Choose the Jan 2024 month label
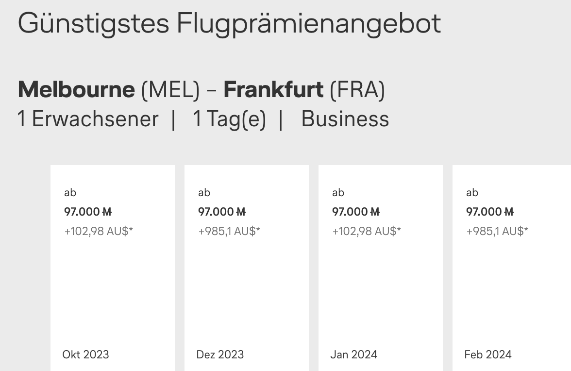This screenshot has height=371, width=571. click(353, 354)
